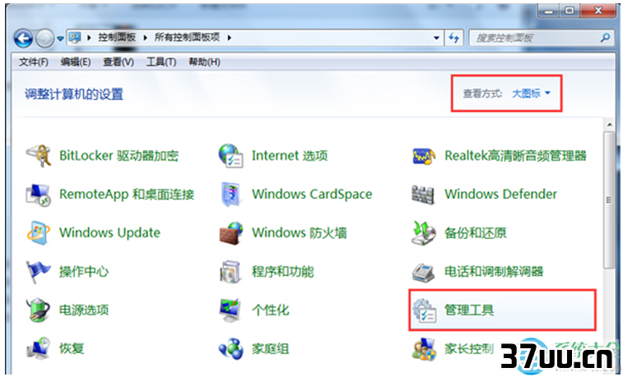The image size is (623, 377).
Task: Open the 恢复 text link
Action: coord(72,348)
